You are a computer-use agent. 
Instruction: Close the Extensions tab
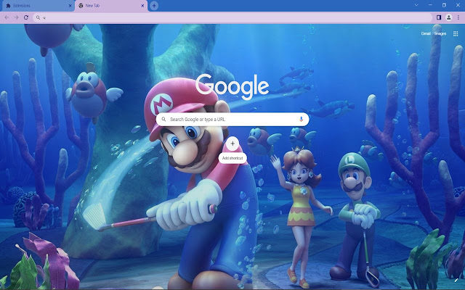point(70,5)
